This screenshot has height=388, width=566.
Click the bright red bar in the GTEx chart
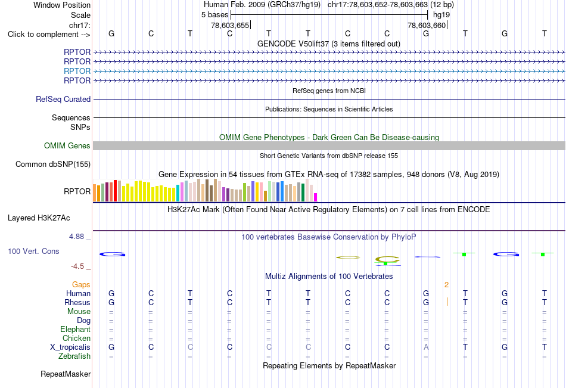pyautogui.click(x=115, y=191)
